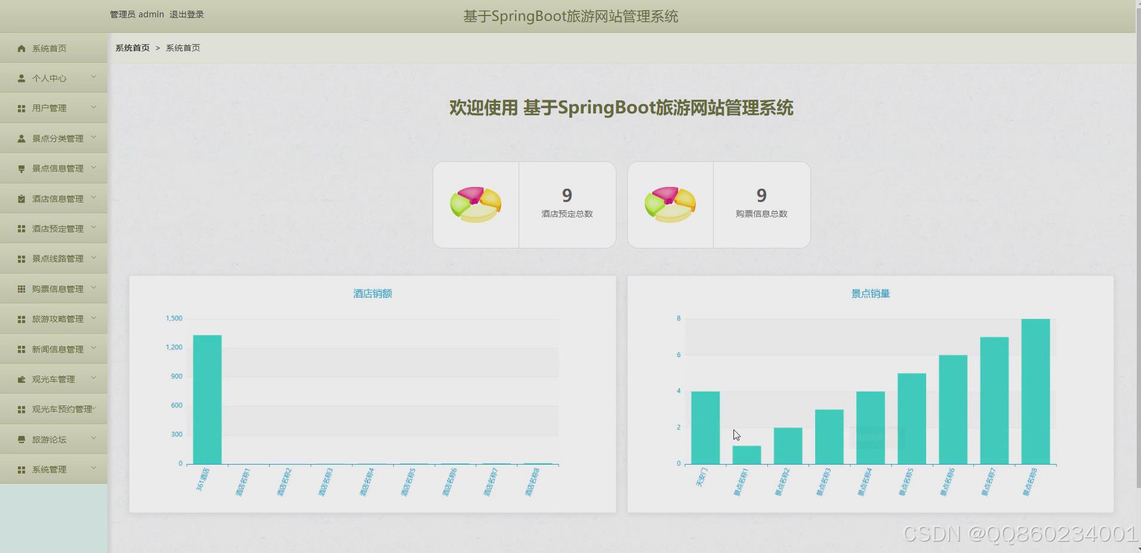Click the grid icon next to 观光车预约管理
The height and width of the screenshot is (553, 1141).
[x=21, y=409]
